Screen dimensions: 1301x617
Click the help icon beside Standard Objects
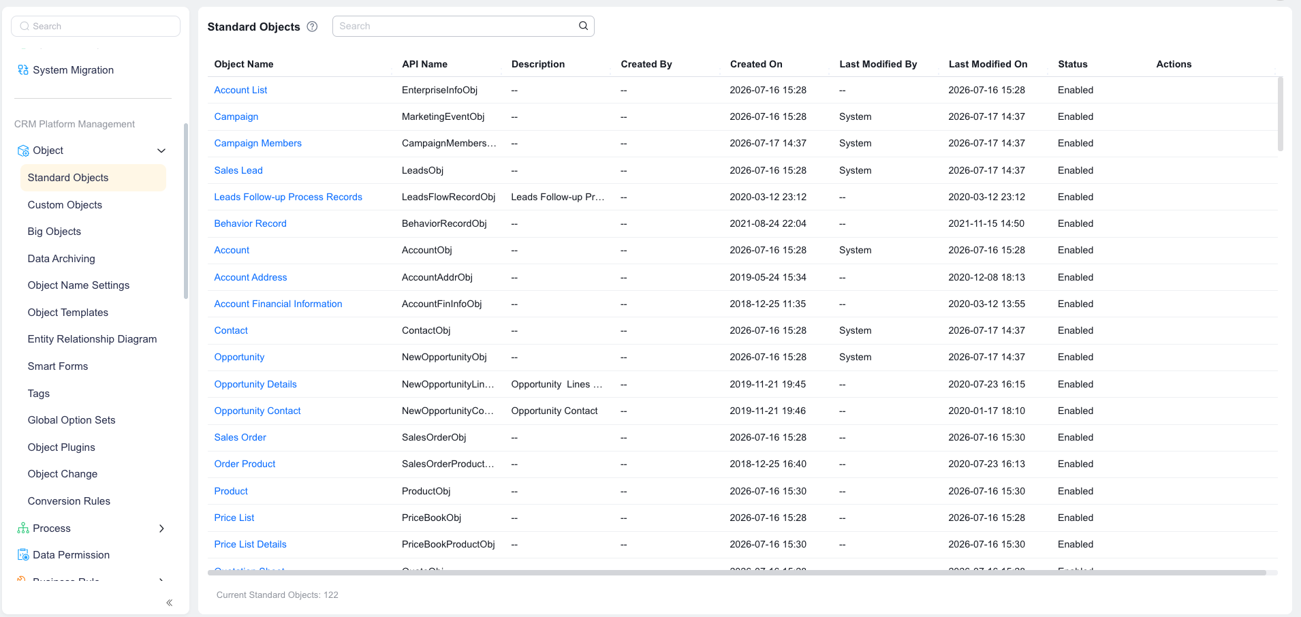pyautogui.click(x=312, y=27)
